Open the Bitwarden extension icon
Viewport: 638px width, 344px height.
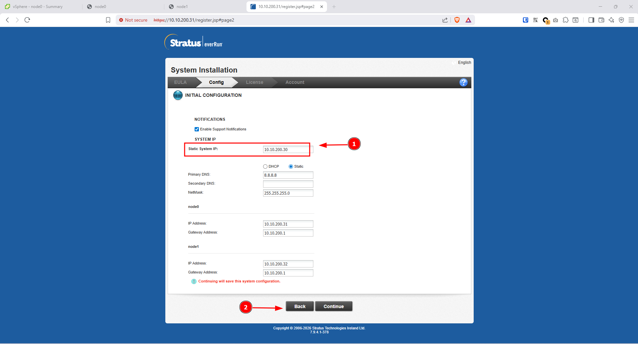(525, 20)
